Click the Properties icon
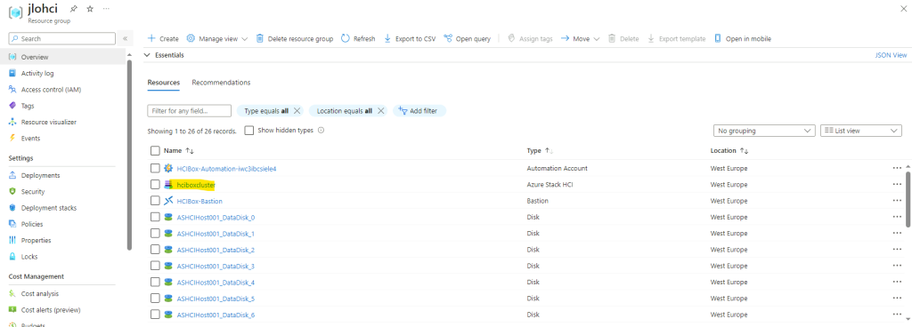 (x=12, y=241)
